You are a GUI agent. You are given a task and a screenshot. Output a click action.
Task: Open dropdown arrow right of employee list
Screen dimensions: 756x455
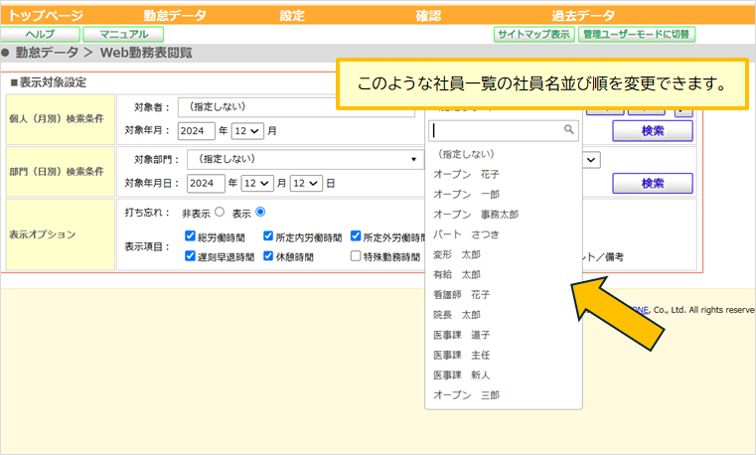(592, 160)
